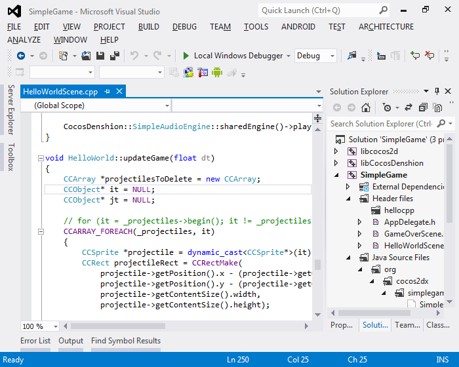459x367 pixels.
Task: Switch to the Team Explorer tab
Action: [x=407, y=325]
